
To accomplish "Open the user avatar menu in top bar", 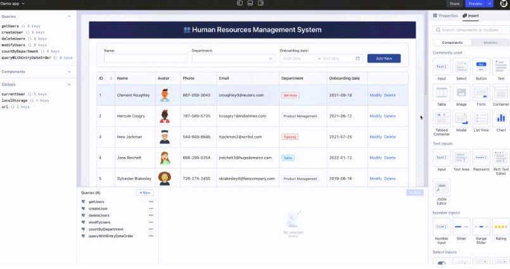I will [504, 4].
